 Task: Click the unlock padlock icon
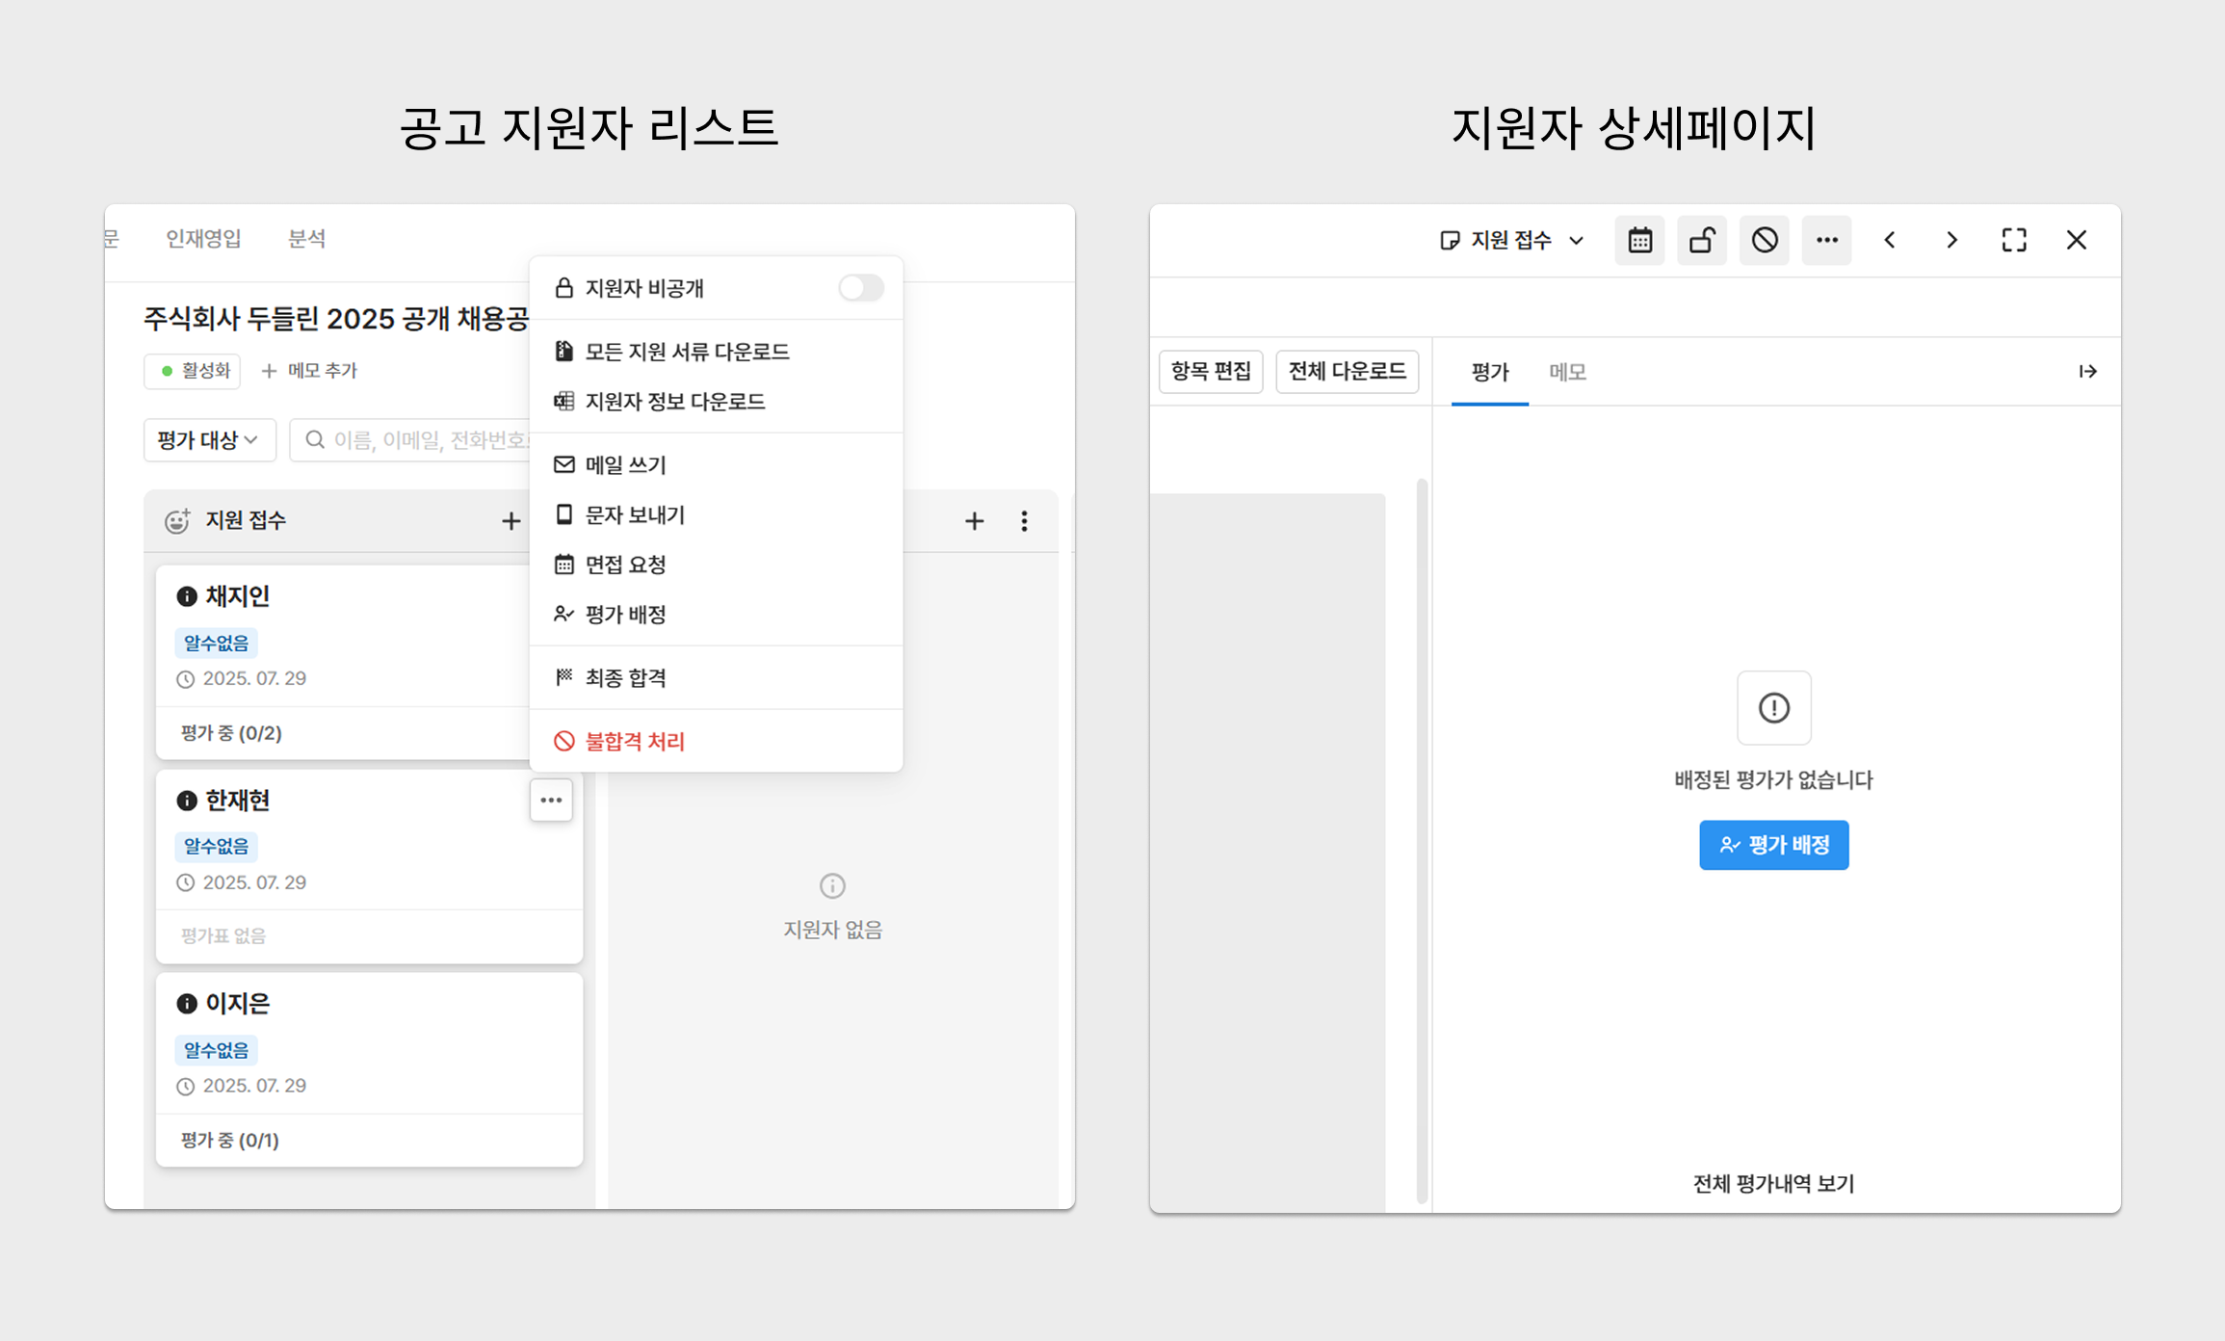[x=1702, y=240]
